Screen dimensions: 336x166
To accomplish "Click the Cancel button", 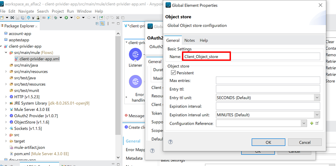I will 304,142.
